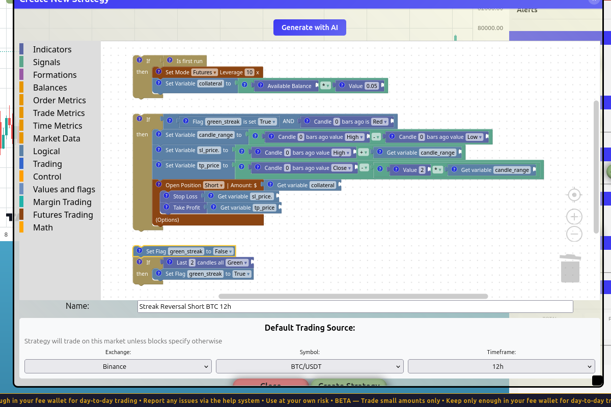
Task: Open help icon on Set Flag green_streak False block
Action: click(140, 251)
